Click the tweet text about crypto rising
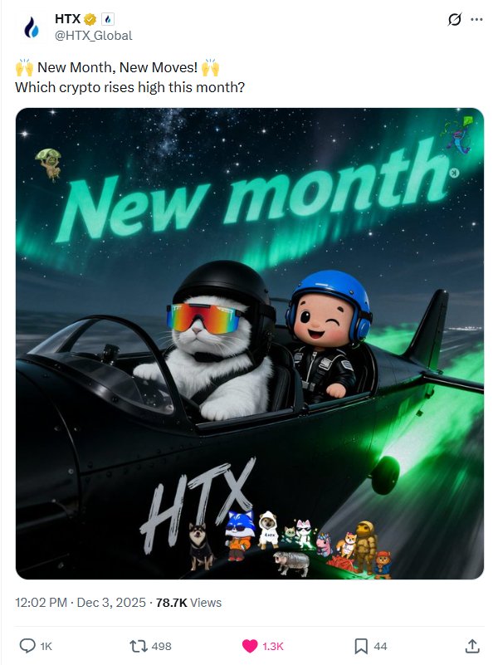 (x=130, y=87)
